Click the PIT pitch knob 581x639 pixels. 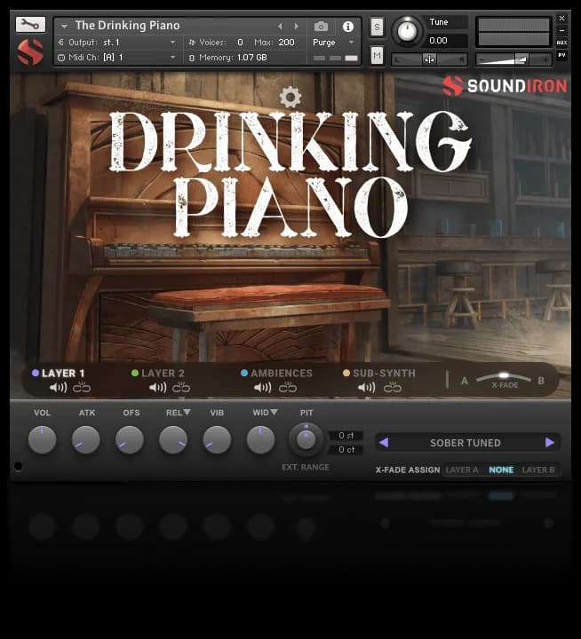[306, 439]
